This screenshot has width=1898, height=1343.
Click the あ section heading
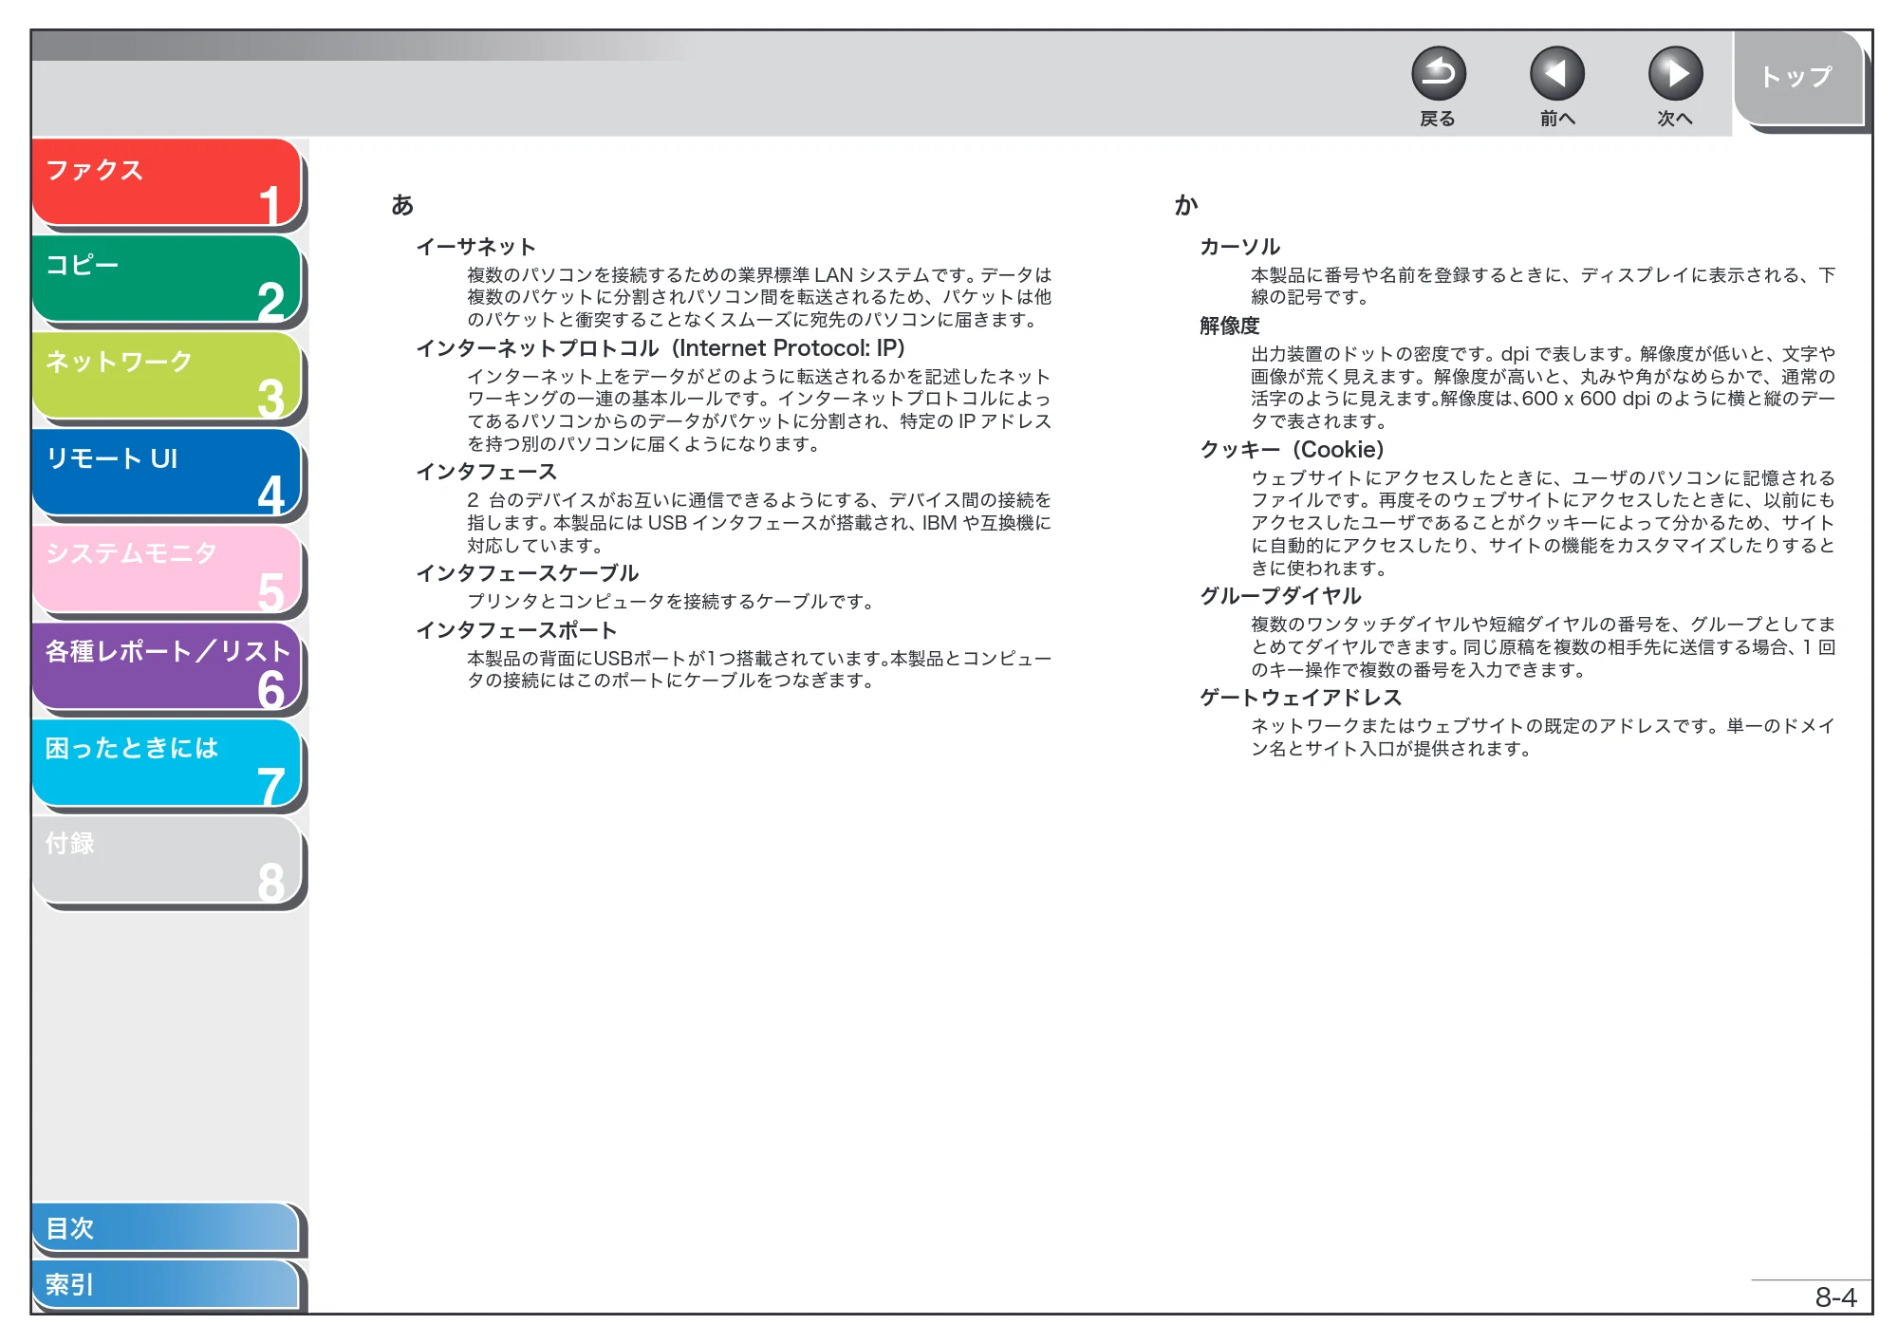pyautogui.click(x=402, y=205)
